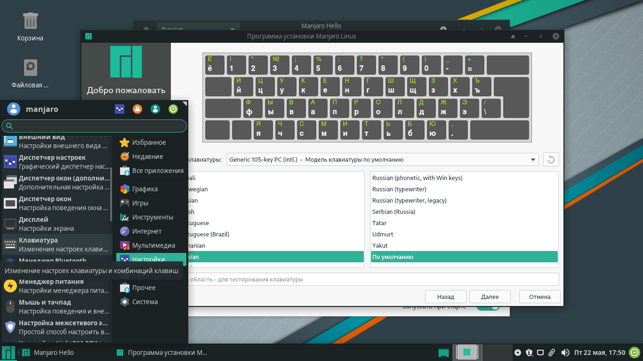Open the Файловая... desktop icon

(x=30, y=73)
